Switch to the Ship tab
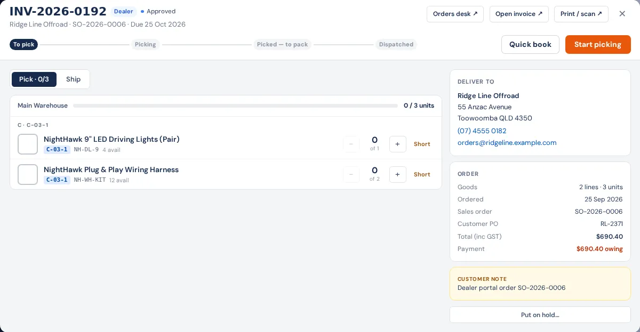The height and width of the screenshot is (332, 640). pos(74,79)
